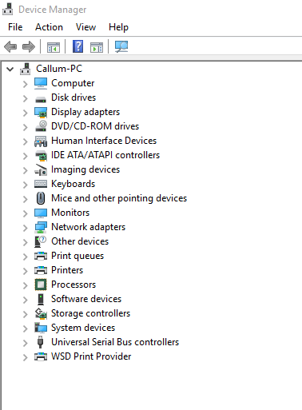302x410 pixels.
Task: Click the Keyboards icon
Action: point(41,184)
